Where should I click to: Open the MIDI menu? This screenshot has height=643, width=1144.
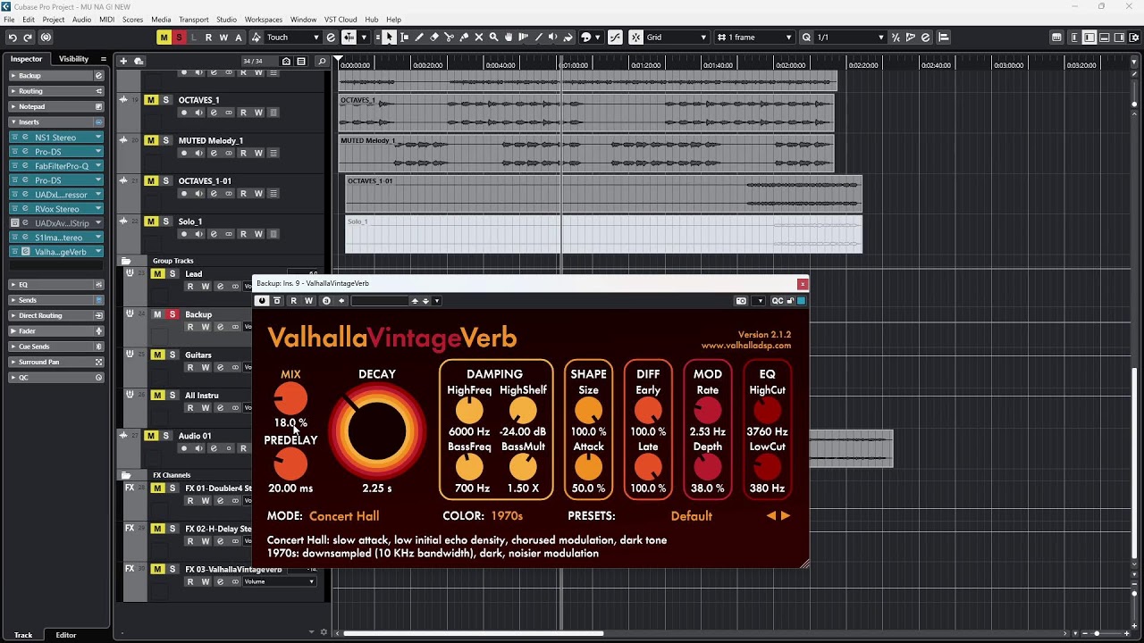click(106, 19)
